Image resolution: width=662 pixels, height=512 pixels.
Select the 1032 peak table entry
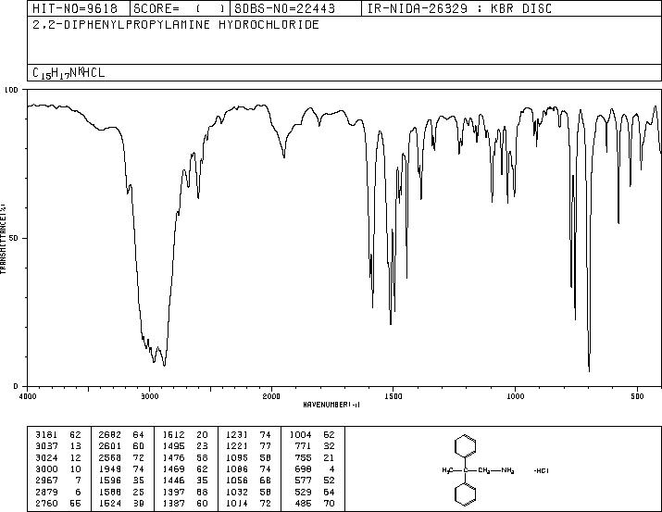[x=249, y=492]
